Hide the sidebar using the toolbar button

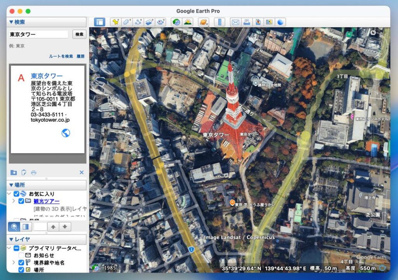tap(99, 22)
